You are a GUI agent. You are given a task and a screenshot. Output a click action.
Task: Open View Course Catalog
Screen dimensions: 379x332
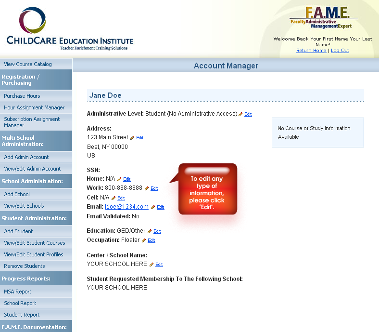tap(36, 64)
